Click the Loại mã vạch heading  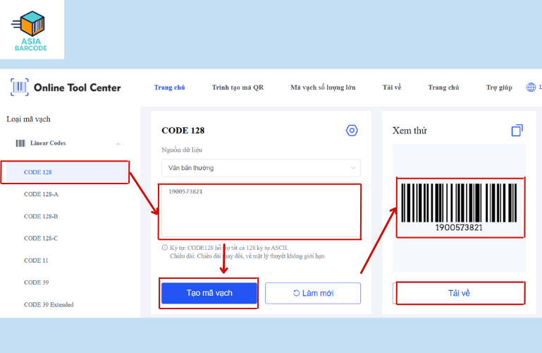pos(28,119)
